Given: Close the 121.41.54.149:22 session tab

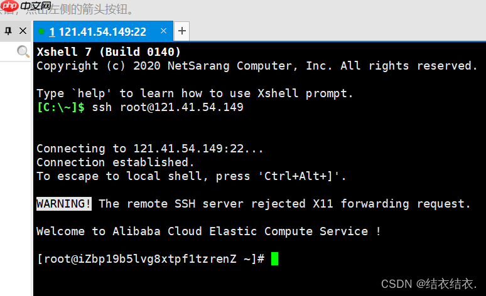Looking at the screenshot, I should [x=163, y=31].
